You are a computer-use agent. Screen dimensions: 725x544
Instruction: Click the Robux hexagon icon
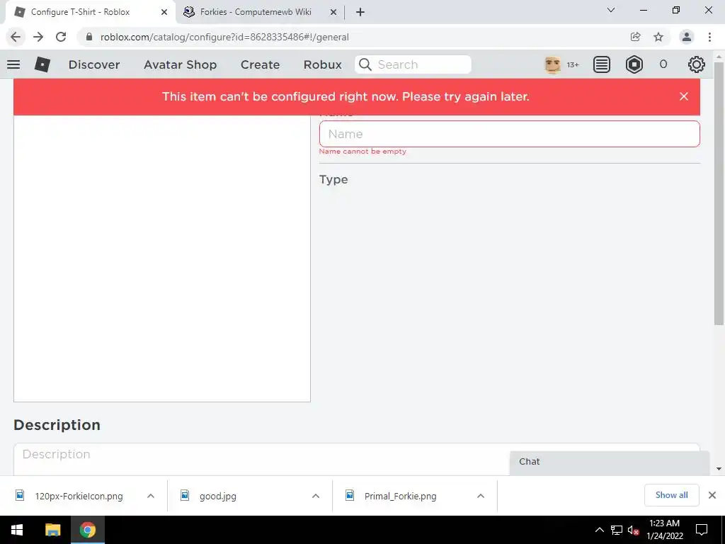[x=634, y=64]
